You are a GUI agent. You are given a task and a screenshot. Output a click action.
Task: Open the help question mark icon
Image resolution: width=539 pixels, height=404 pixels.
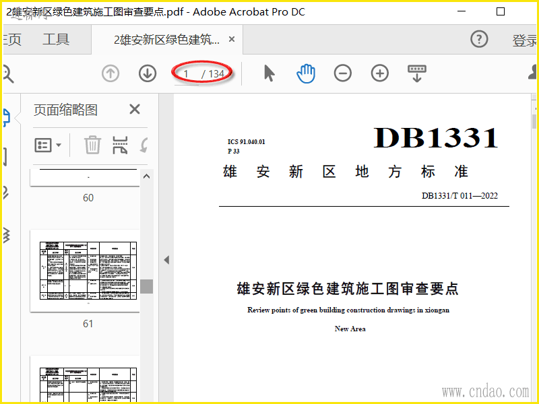coord(479,39)
